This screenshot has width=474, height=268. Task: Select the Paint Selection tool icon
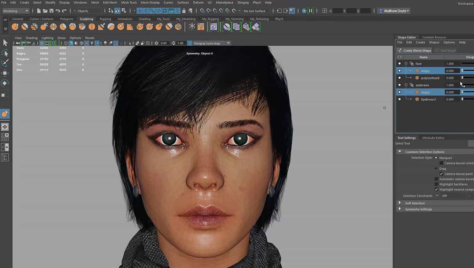5,63
